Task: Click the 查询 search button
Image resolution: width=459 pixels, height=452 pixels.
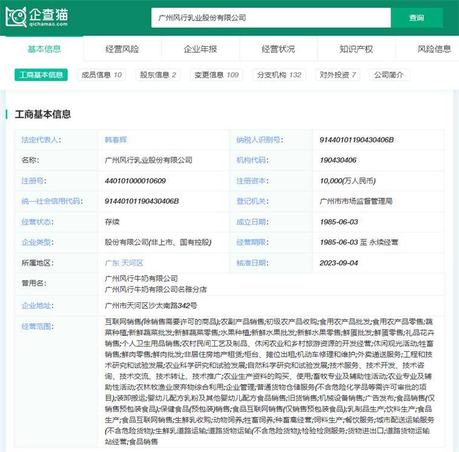Action: pos(417,18)
